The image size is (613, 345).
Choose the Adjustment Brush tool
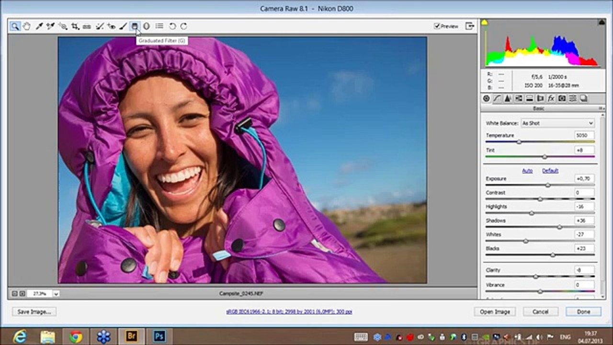(x=123, y=26)
